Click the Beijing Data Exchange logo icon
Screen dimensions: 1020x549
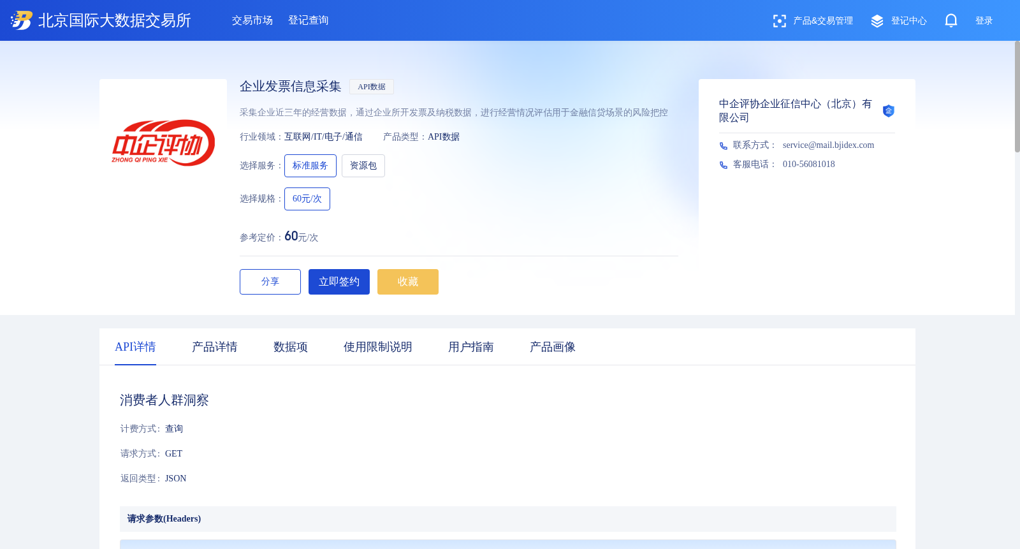click(21, 20)
